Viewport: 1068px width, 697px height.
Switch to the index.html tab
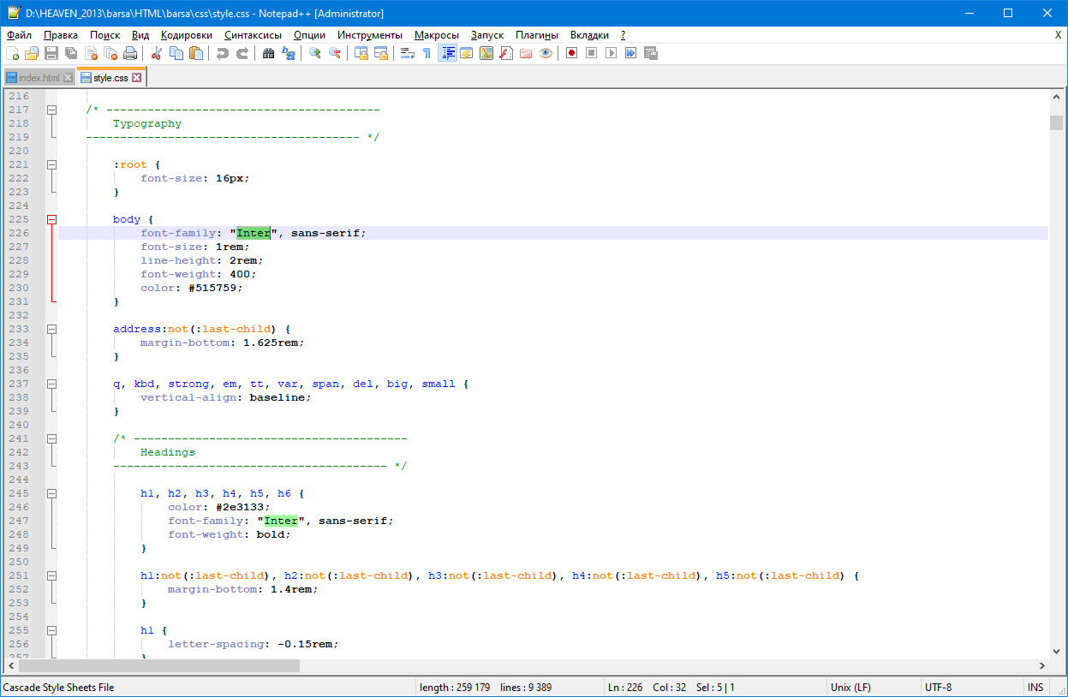pyautogui.click(x=39, y=78)
